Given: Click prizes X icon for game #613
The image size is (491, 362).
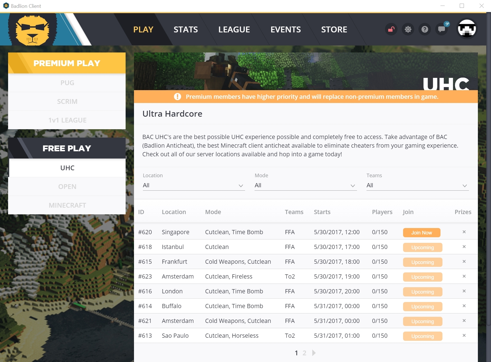Looking at the screenshot, I should [x=464, y=335].
